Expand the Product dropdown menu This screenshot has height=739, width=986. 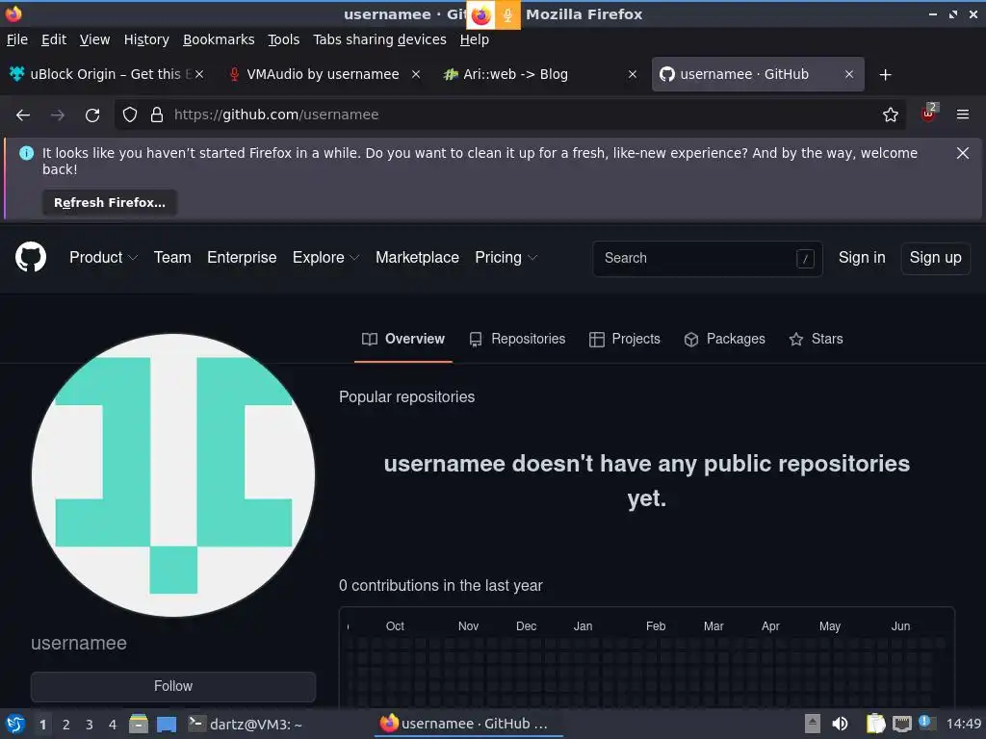[103, 258]
